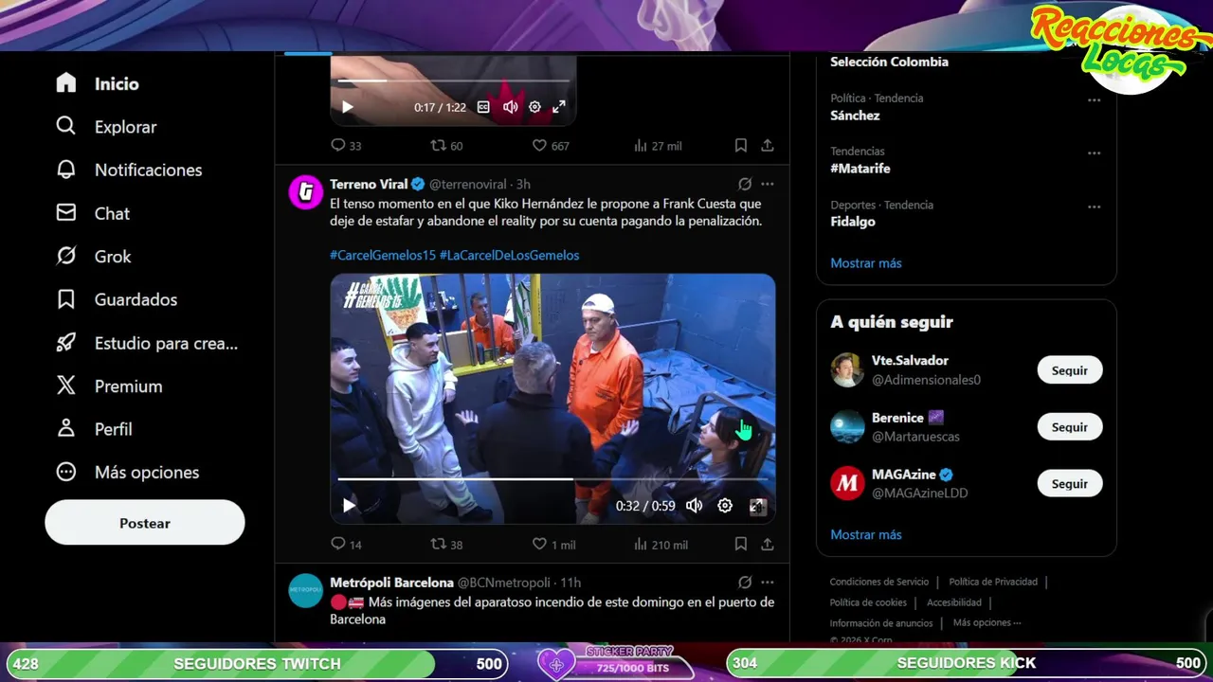This screenshot has height=682, width=1213.
Task: Bookmark the post with 27 mil views
Action: point(741,146)
